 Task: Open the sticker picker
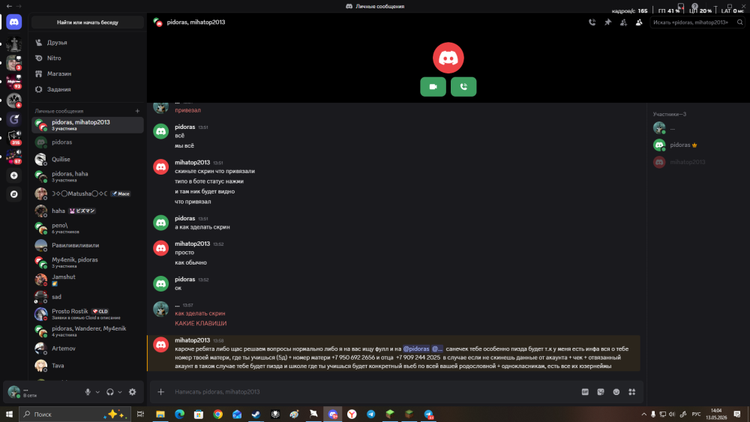(x=601, y=392)
